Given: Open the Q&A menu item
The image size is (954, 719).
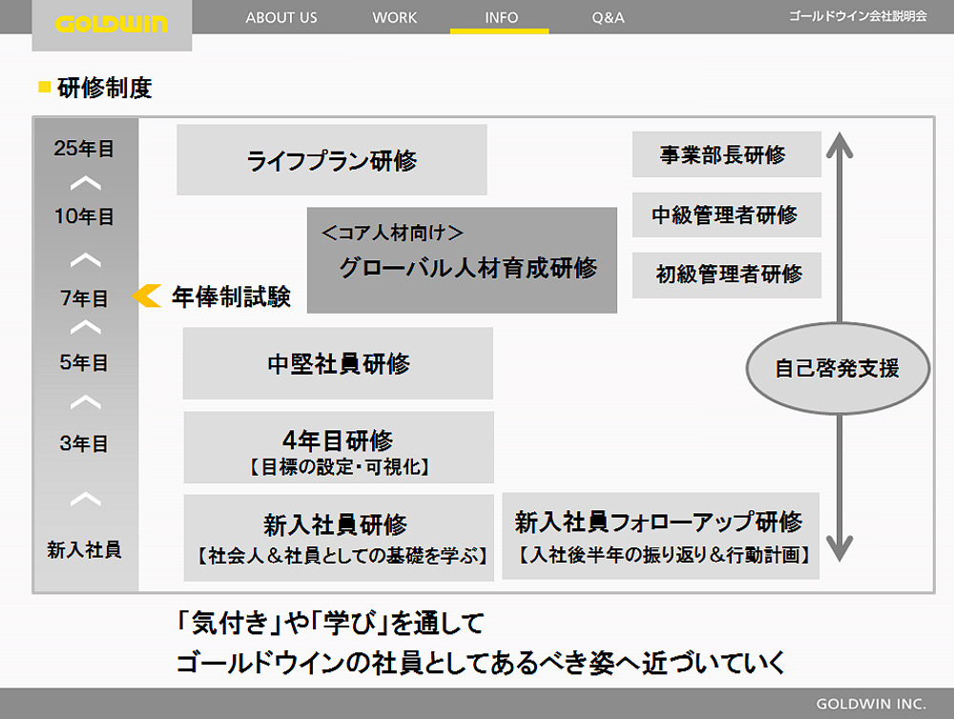Looking at the screenshot, I should [x=609, y=17].
